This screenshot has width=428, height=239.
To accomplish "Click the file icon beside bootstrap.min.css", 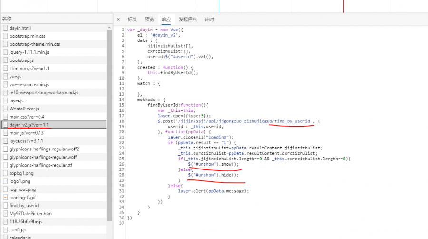I will coord(5,36).
